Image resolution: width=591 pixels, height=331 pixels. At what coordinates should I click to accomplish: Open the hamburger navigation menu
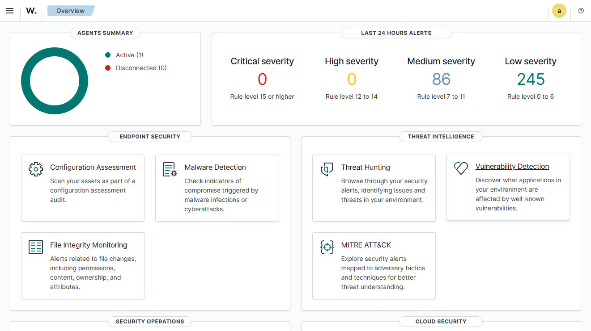[x=10, y=11]
